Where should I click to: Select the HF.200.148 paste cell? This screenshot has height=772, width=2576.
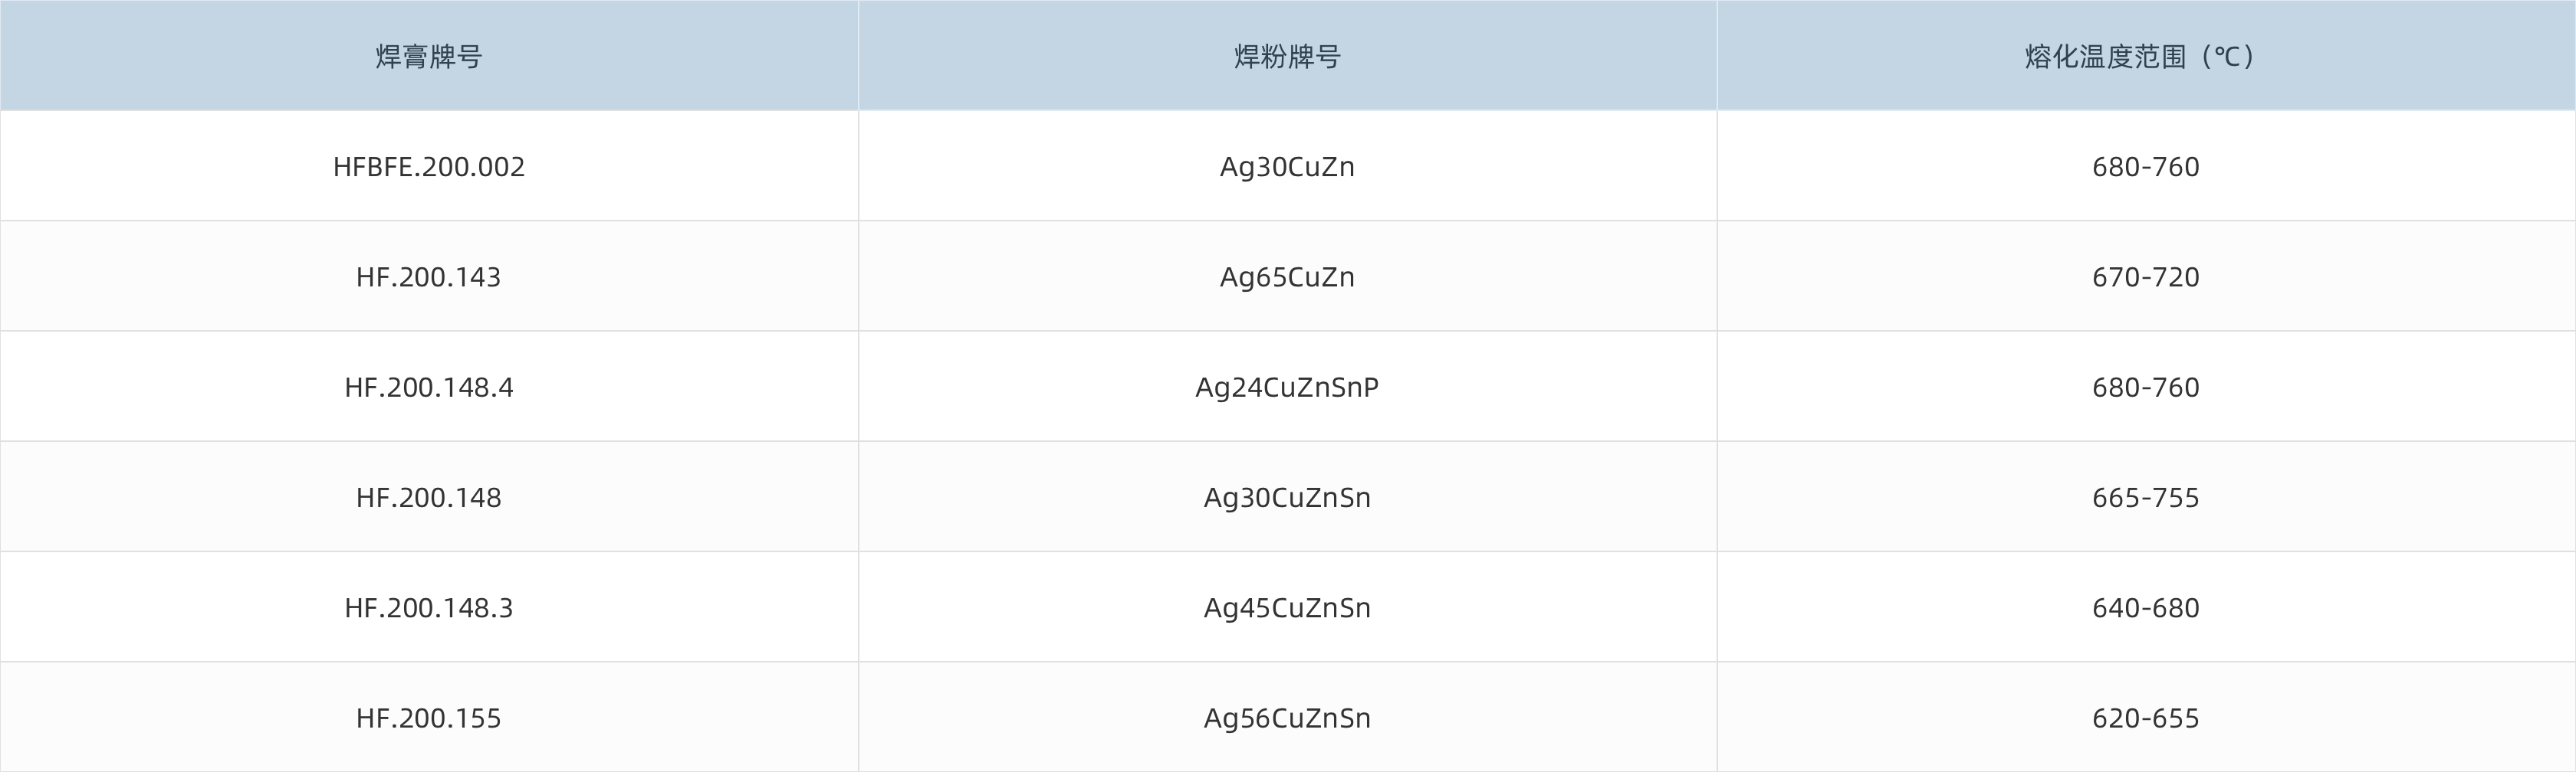(x=428, y=497)
